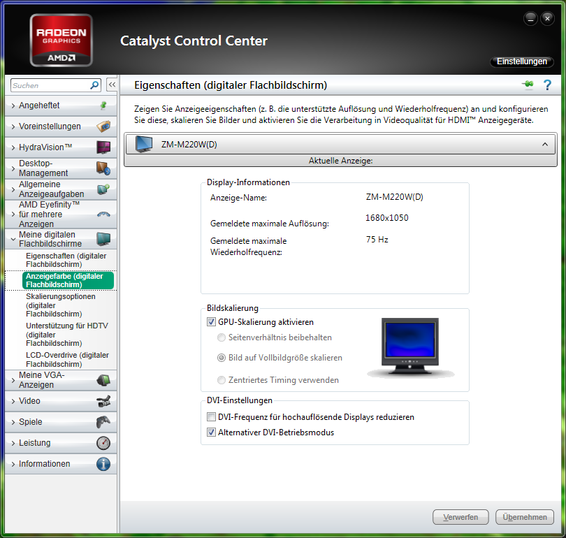Expand the Desktop-Management section
Screen dimensions: 566x538
13,168
